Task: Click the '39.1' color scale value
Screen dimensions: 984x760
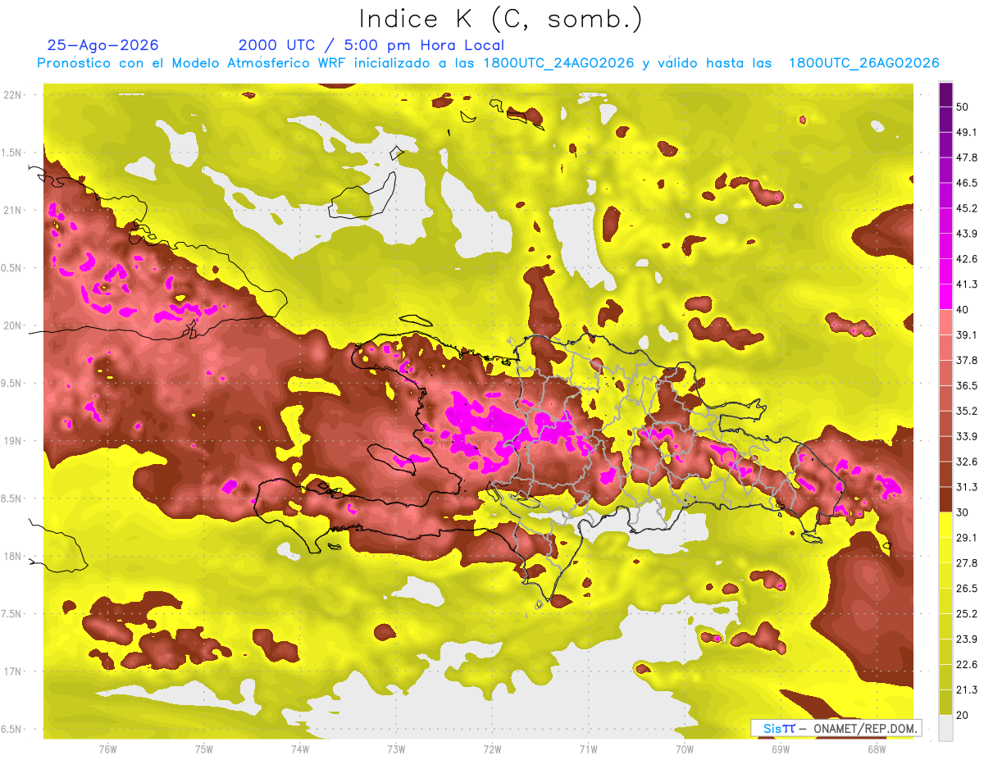Action: tap(967, 334)
